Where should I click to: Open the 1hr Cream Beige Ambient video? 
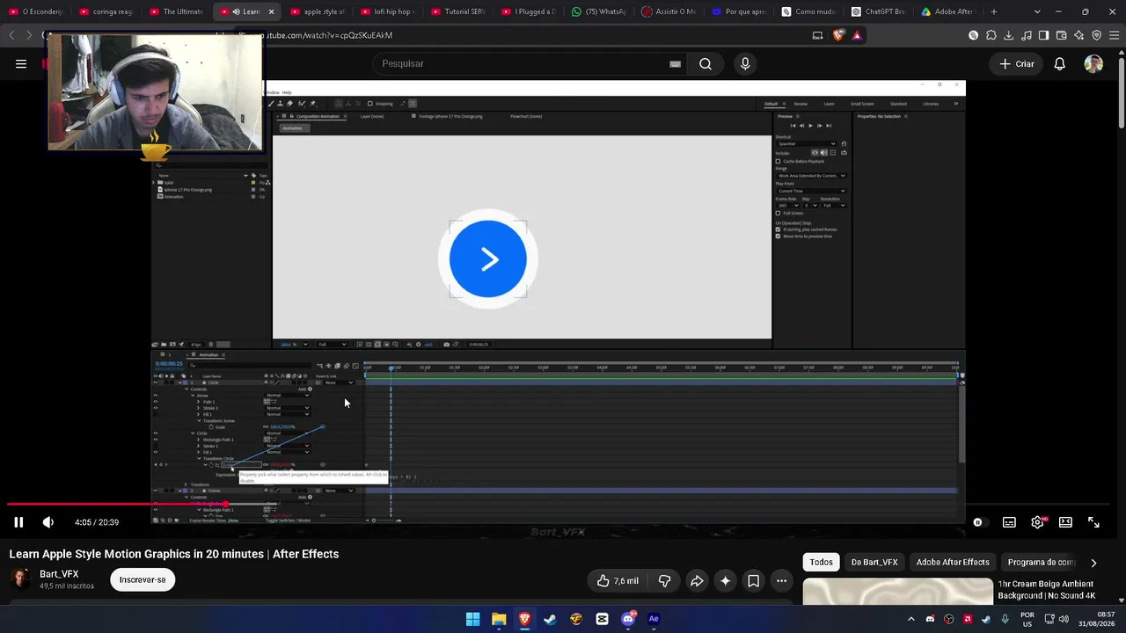(x=1047, y=590)
